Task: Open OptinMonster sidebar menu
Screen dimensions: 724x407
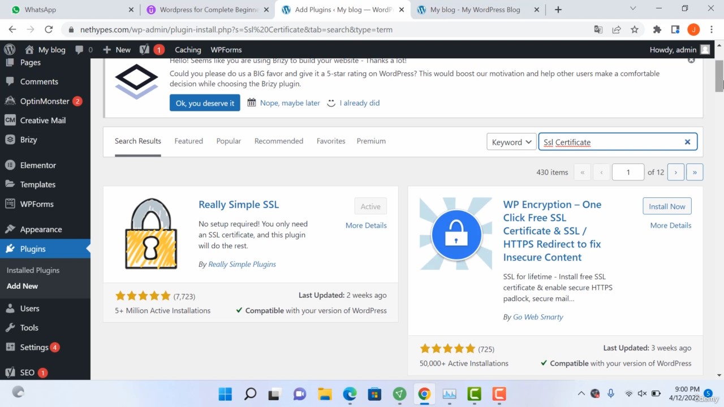Action: coord(45,101)
